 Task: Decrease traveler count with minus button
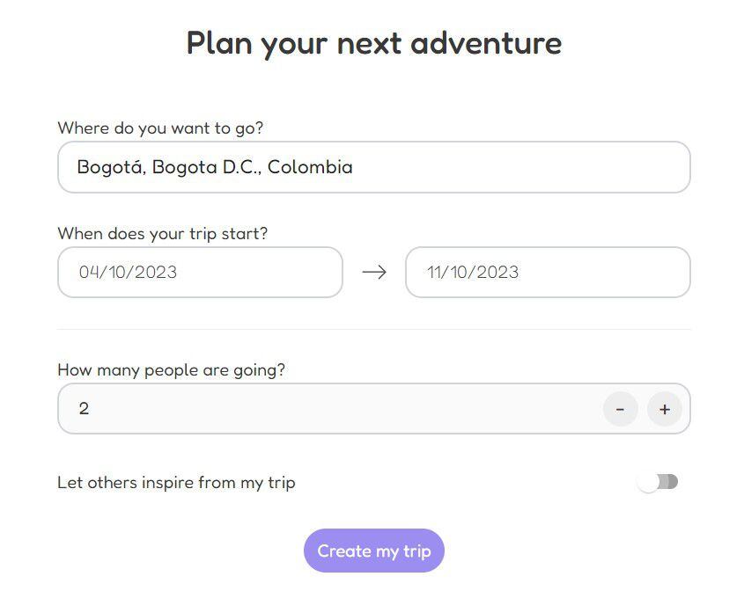(620, 409)
